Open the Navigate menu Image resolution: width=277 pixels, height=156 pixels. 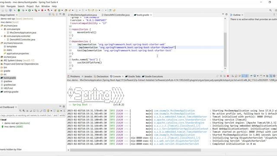click(x=11, y=6)
